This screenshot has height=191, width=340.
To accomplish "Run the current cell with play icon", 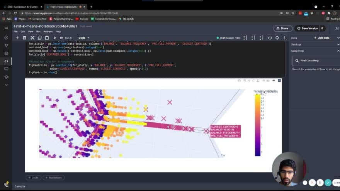I will pos(55,38).
